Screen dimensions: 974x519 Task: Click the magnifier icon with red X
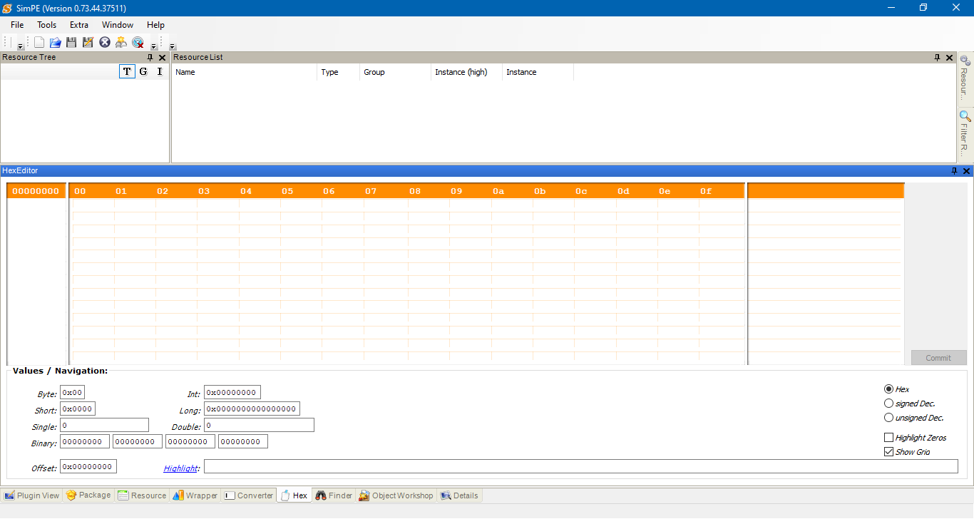[138, 42]
